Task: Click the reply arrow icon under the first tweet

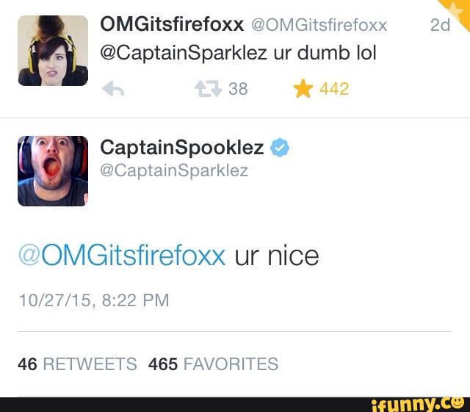Action: (113, 89)
